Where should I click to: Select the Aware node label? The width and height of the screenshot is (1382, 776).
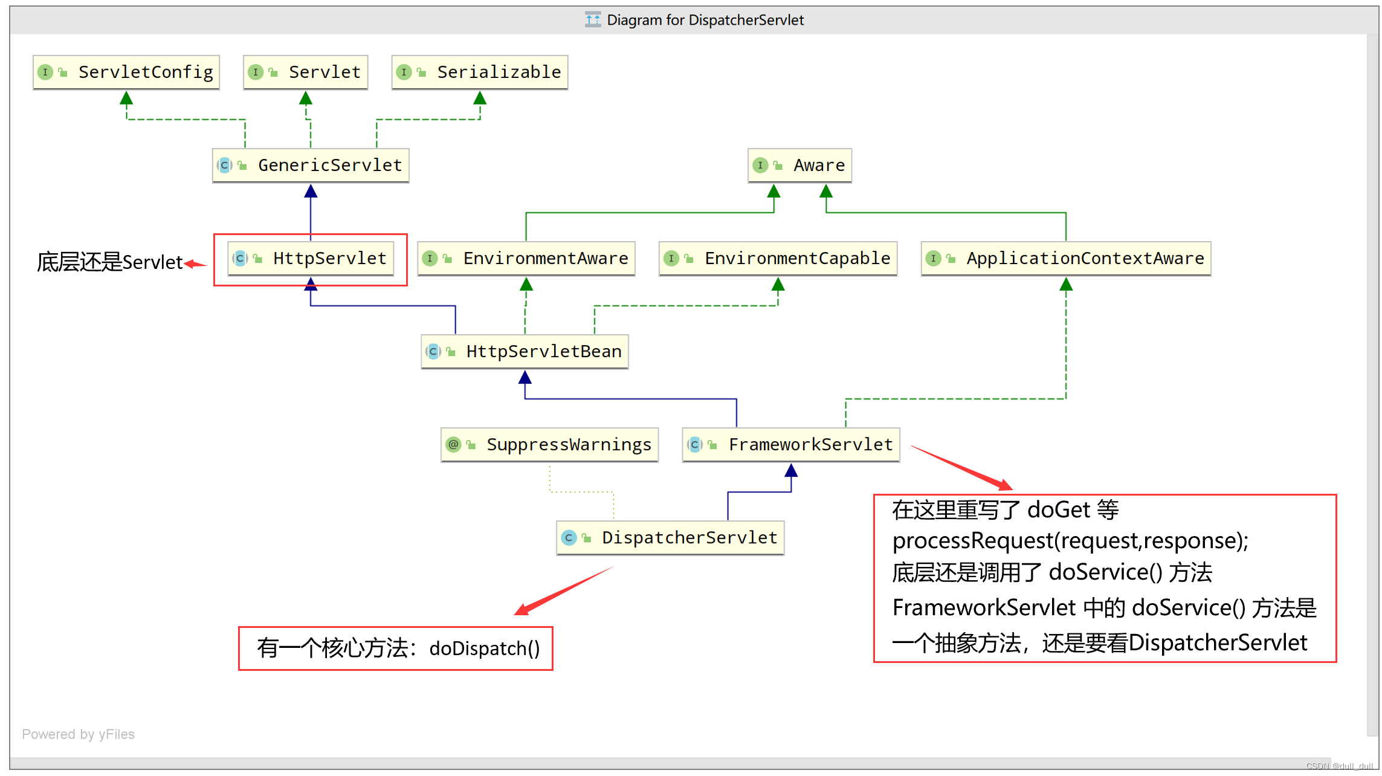pyautogui.click(x=819, y=166)
